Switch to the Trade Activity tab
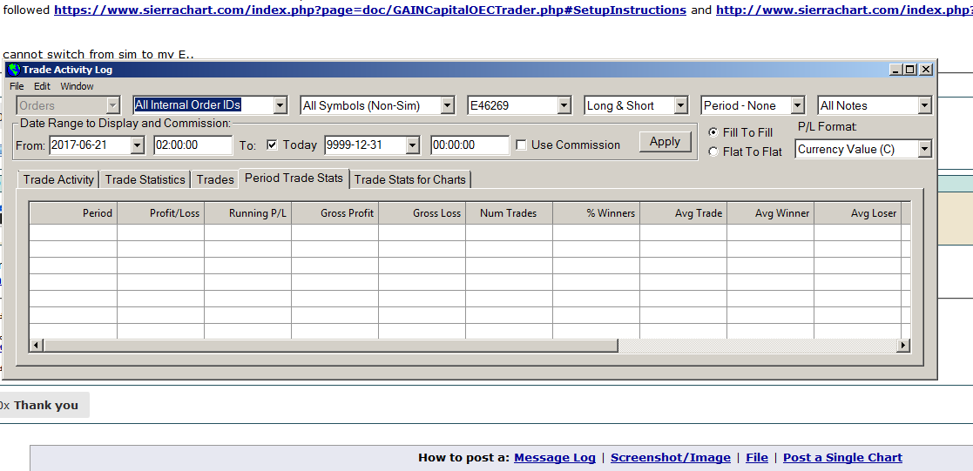The width and height of the screenshot is (973, 471). [x=58, y=179]
